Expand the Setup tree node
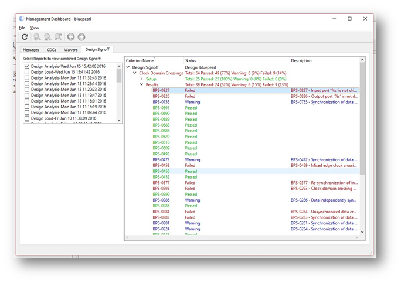 (x=141, y=79)
